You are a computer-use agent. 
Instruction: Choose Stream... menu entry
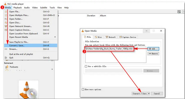pyautogui.click(x=31, y=49)
